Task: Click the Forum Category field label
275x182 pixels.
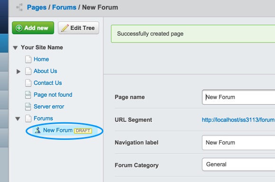Action: pos(137,165)
